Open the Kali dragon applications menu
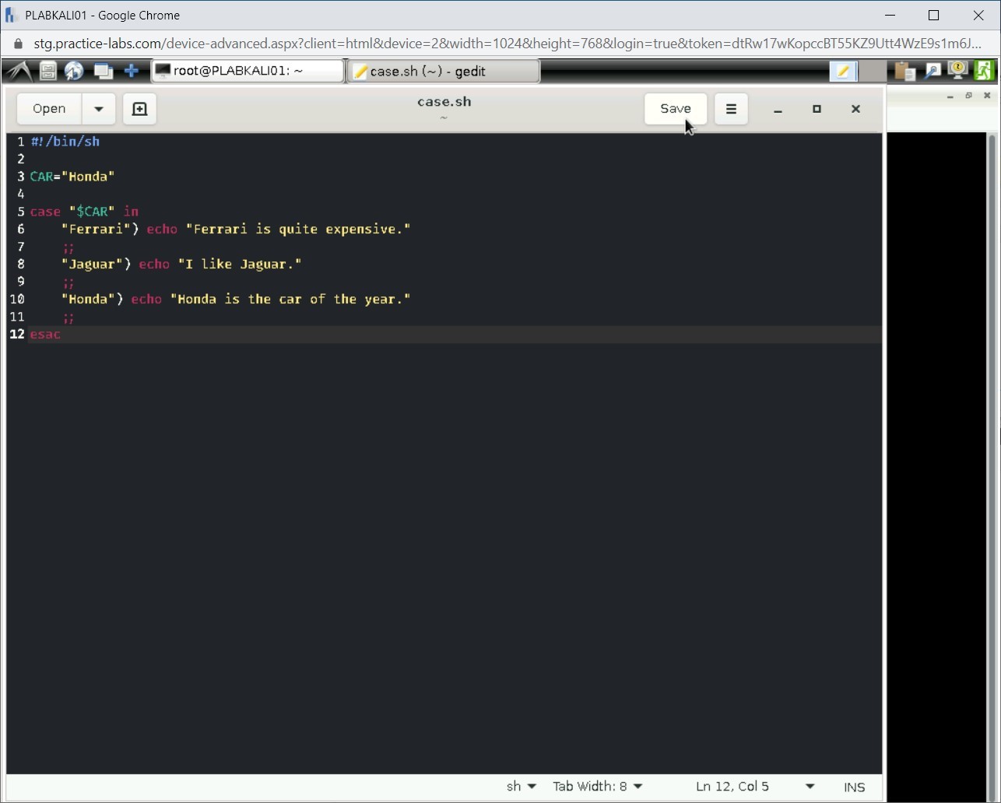This screenshot has width=1001, height=803. point(19,71)
